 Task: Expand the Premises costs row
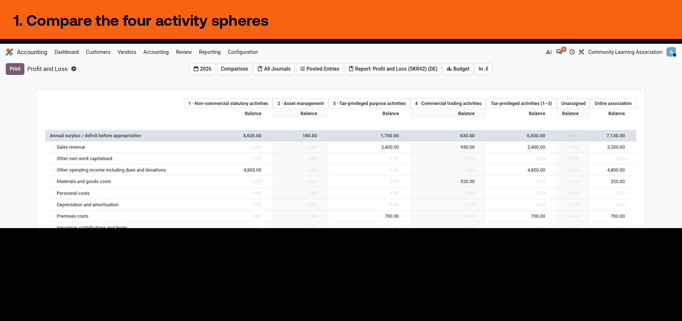point(53,216)
